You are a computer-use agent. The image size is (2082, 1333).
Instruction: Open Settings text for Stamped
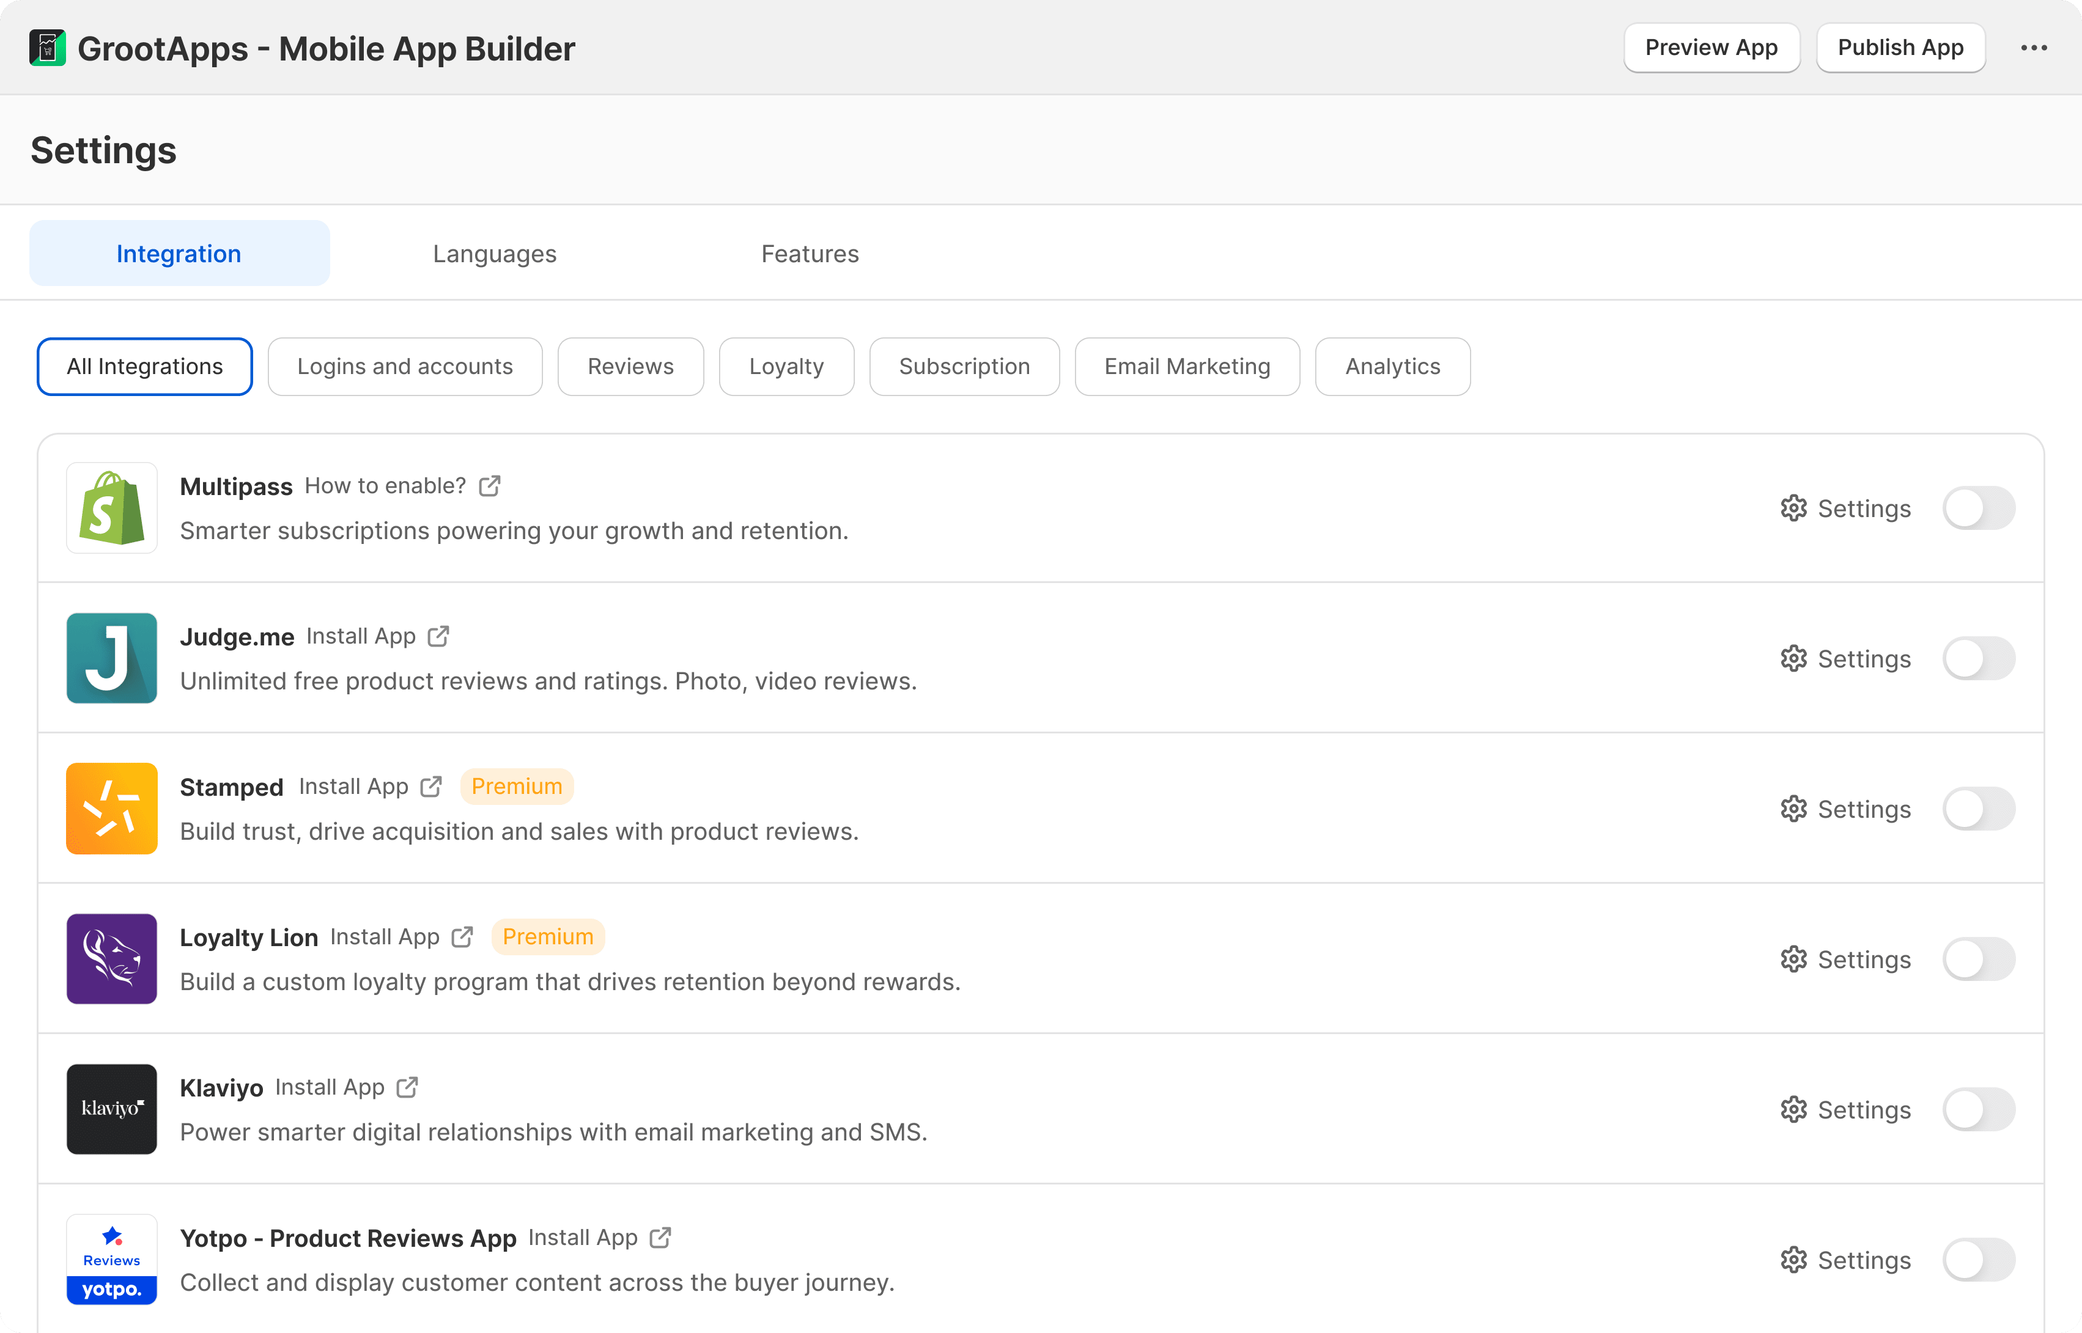pos(1864,809)
